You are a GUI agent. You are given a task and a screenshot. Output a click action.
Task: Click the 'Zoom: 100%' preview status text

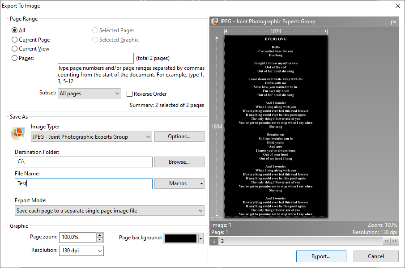click(x=383, y=225)
